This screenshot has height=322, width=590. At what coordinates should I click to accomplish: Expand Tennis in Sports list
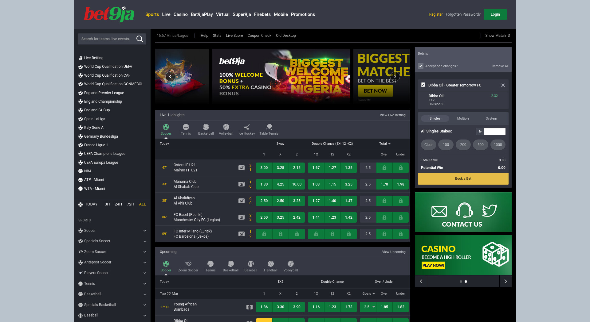pyautogui.click(x=112, y=284)
